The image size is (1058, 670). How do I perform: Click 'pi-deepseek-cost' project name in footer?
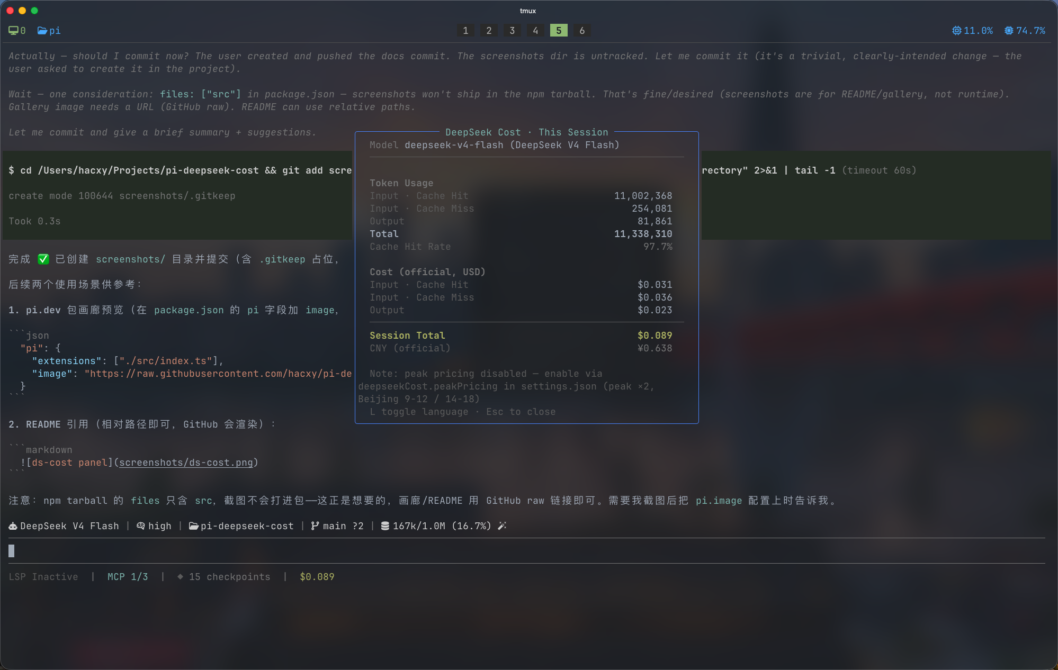247,526
